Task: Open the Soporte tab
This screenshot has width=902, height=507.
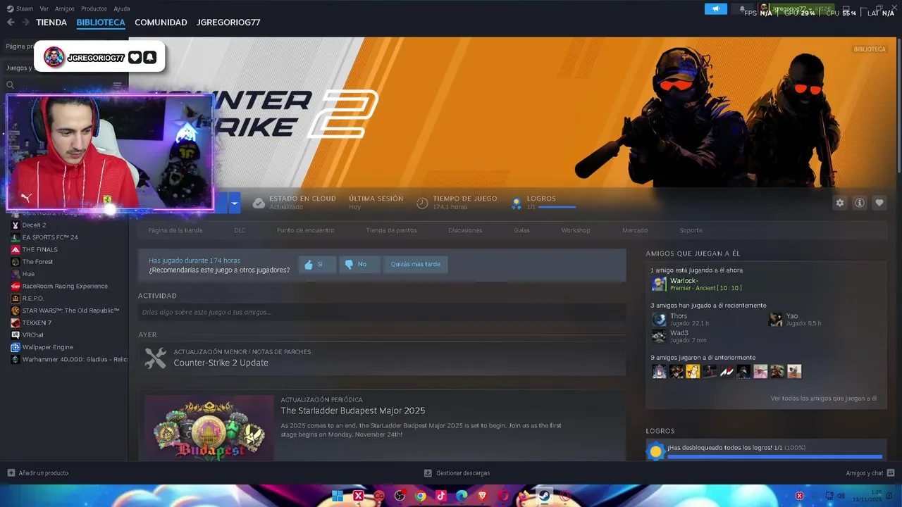Action: click(x=691, y=230)
